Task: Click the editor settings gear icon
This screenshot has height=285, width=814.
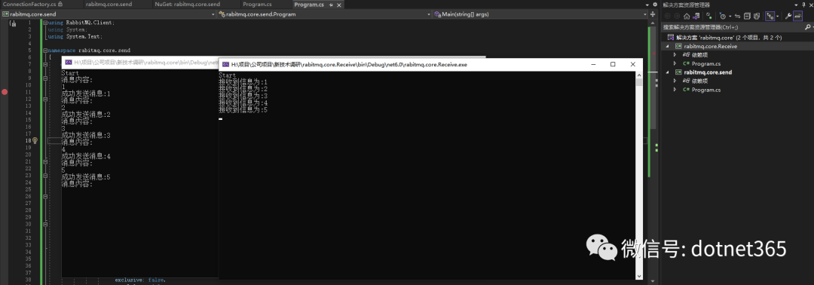Action: click(x=654, y=5)
